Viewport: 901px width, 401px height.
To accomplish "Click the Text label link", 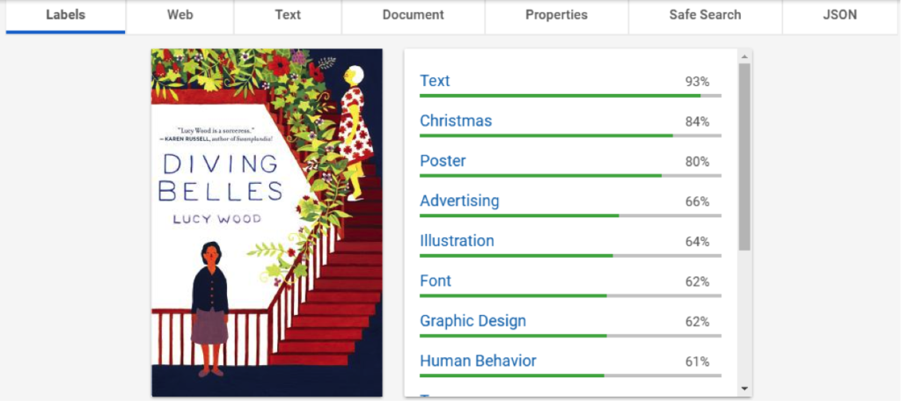I will pos(435,81).
